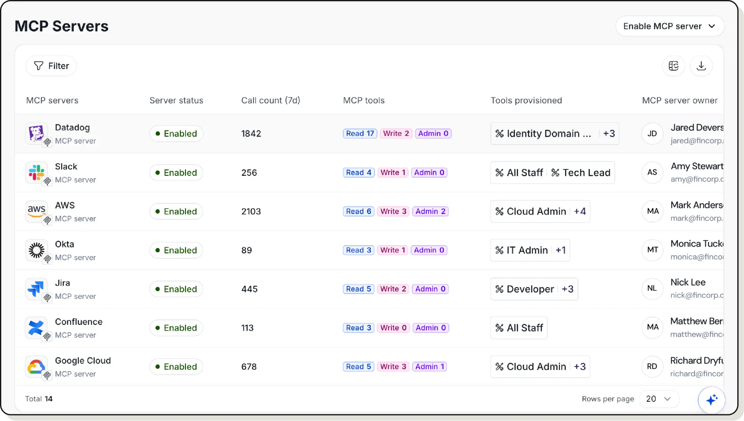Click the MA avatar for Mark
Image resolution: width=744 pixels, height=421 pixels.
(x=652, y=211)
